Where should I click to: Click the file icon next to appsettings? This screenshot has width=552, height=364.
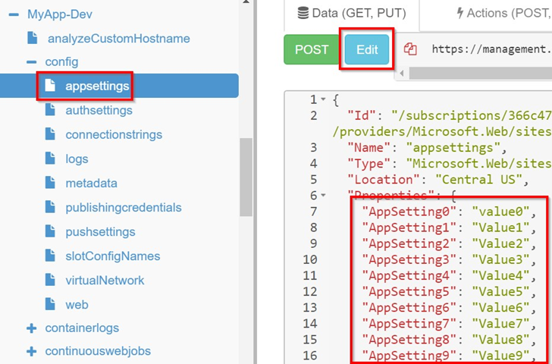(50, 86)
